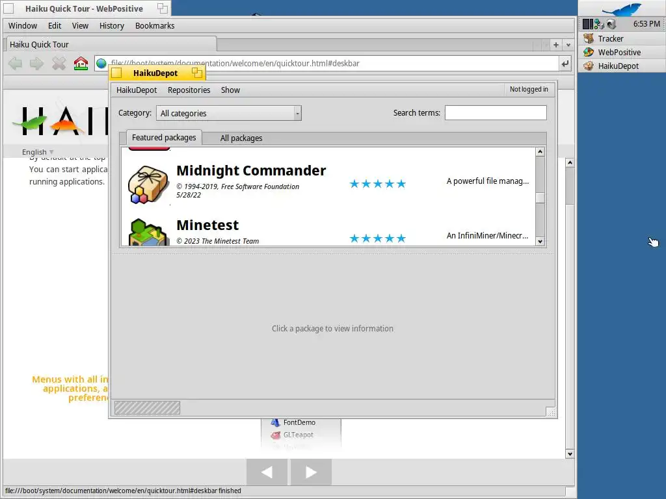Click the WebPositive forward arrow button
666x499 pixels.
(x=36, y=64)
